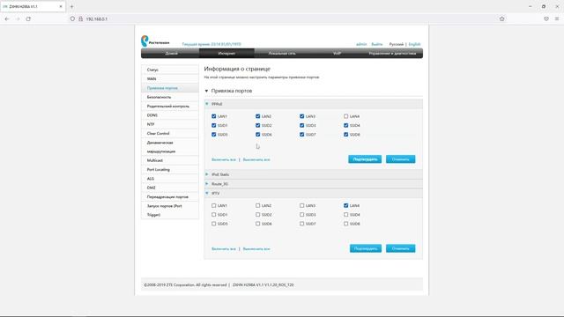This screenshot has width=564, height=317.
Task: Open Multicast in the sidebar
Action: pyautogui.click(x=170, y=160)
